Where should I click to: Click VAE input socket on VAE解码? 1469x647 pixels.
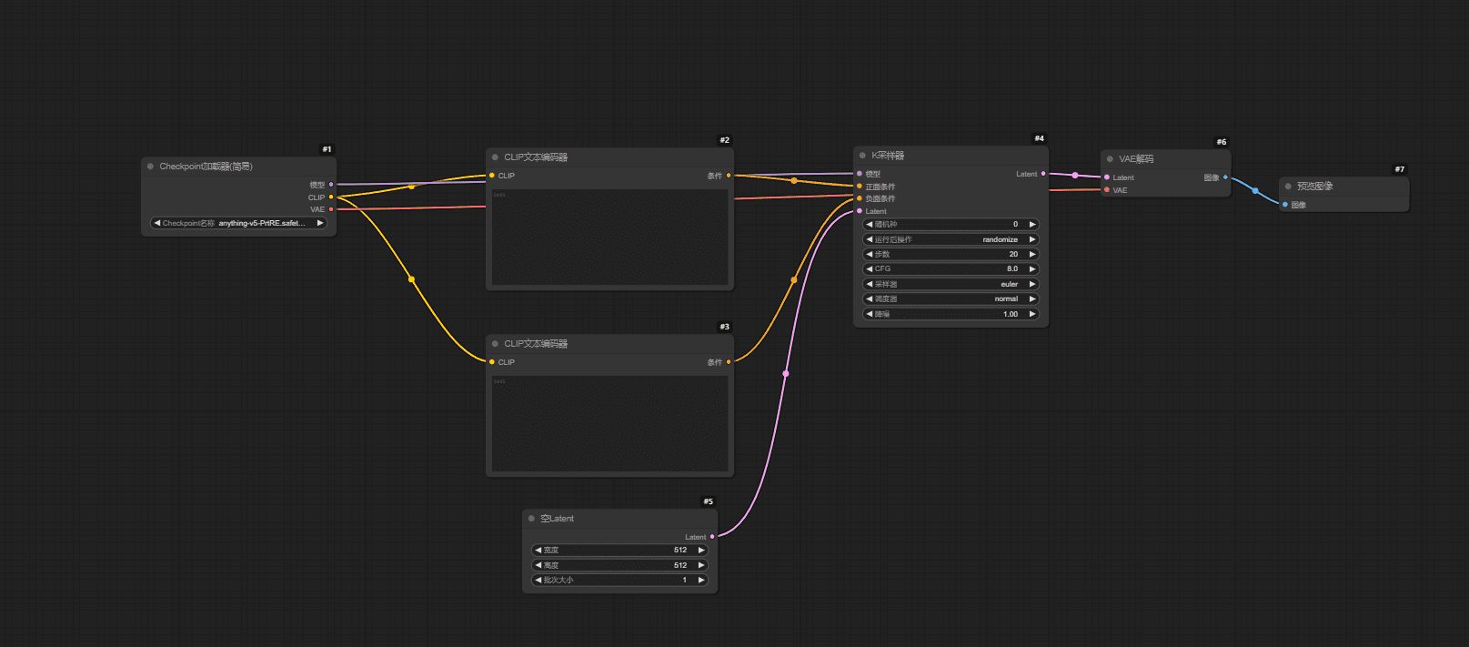pyautogui.click(x=1107, y=190)
